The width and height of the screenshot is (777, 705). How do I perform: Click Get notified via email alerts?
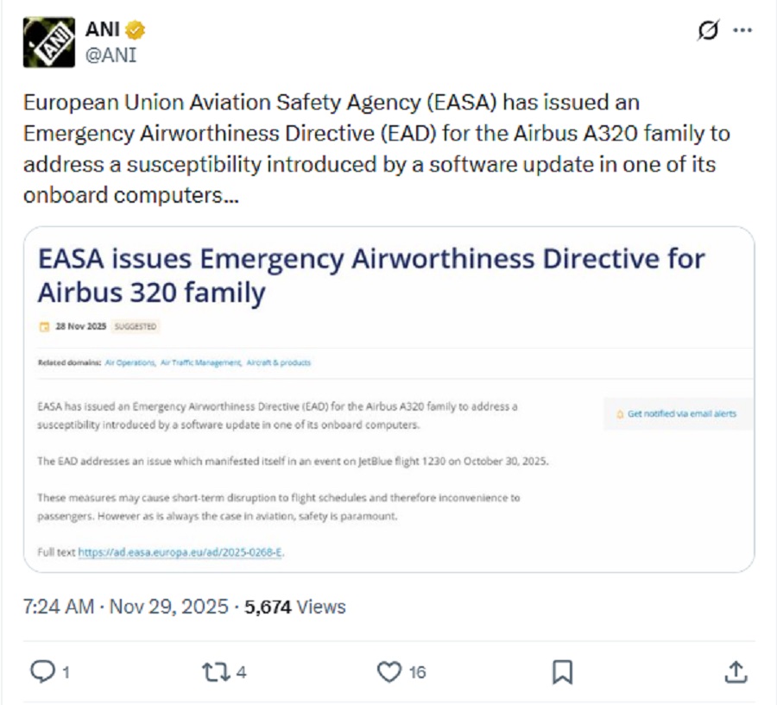click(681, 414)
